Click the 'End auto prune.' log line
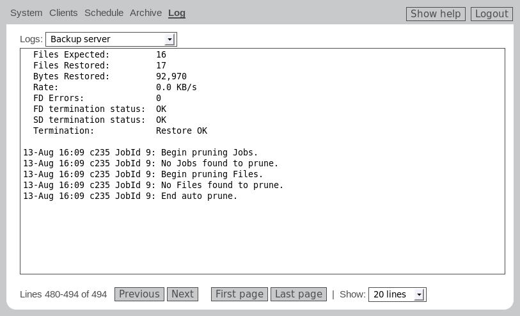The image size is (520, 316). click(130, 196)
